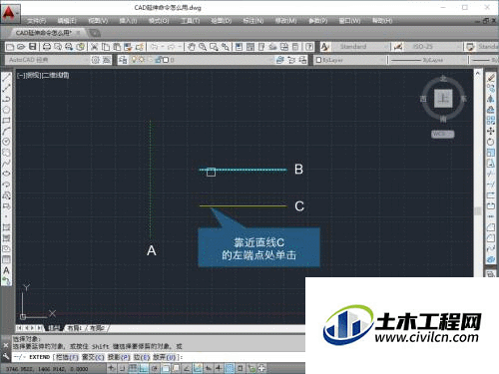Open the ByLayer linetype dropdown

pyautogui.click(x=428, y=60)
